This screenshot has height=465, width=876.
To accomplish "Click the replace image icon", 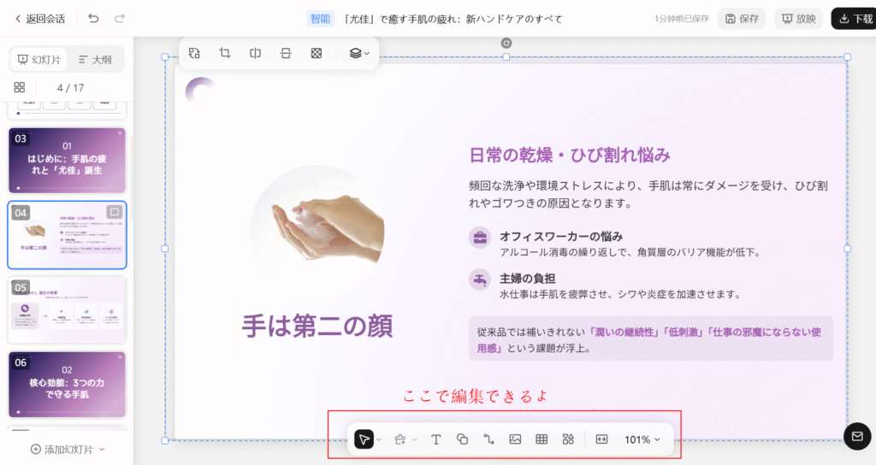I will tap(194, 53).
